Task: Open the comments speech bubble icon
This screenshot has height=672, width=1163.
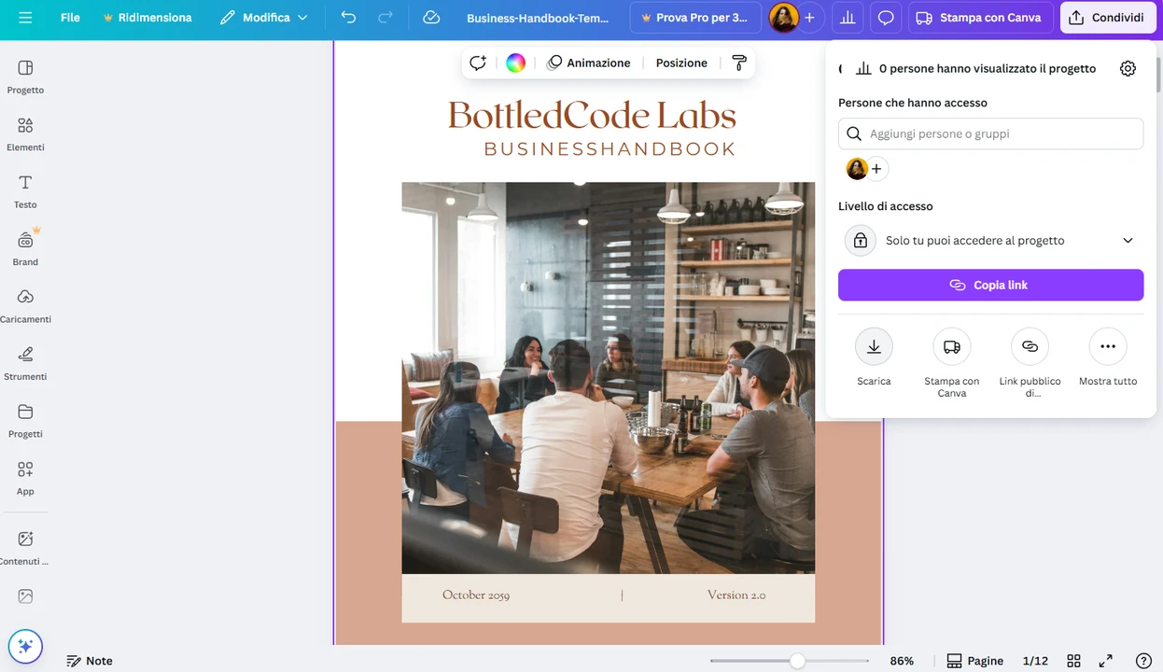Action: pyautogui.click(x=886, y=18)
